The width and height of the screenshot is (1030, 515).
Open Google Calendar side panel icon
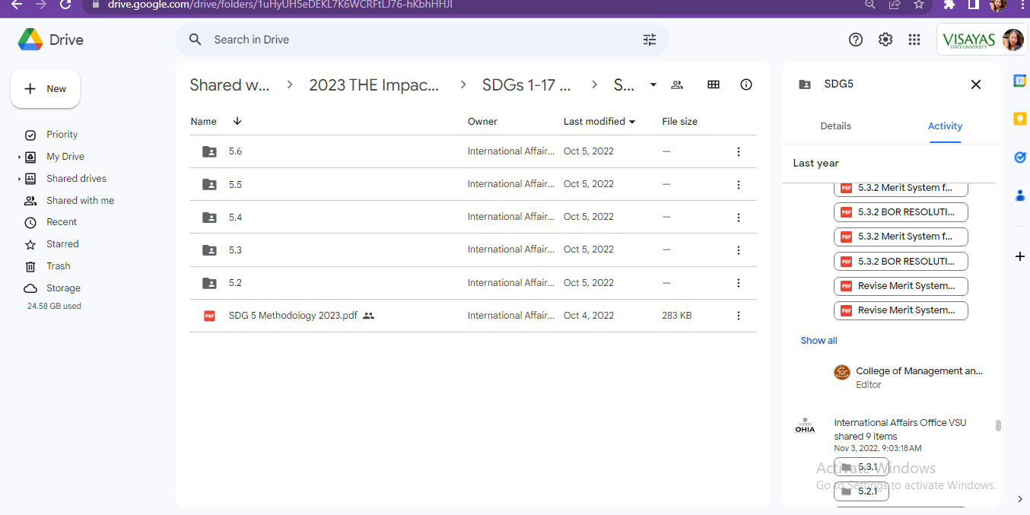coord(1019,81)
